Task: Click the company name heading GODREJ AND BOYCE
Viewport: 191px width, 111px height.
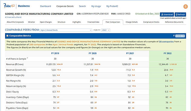Action: coord(39,14)
